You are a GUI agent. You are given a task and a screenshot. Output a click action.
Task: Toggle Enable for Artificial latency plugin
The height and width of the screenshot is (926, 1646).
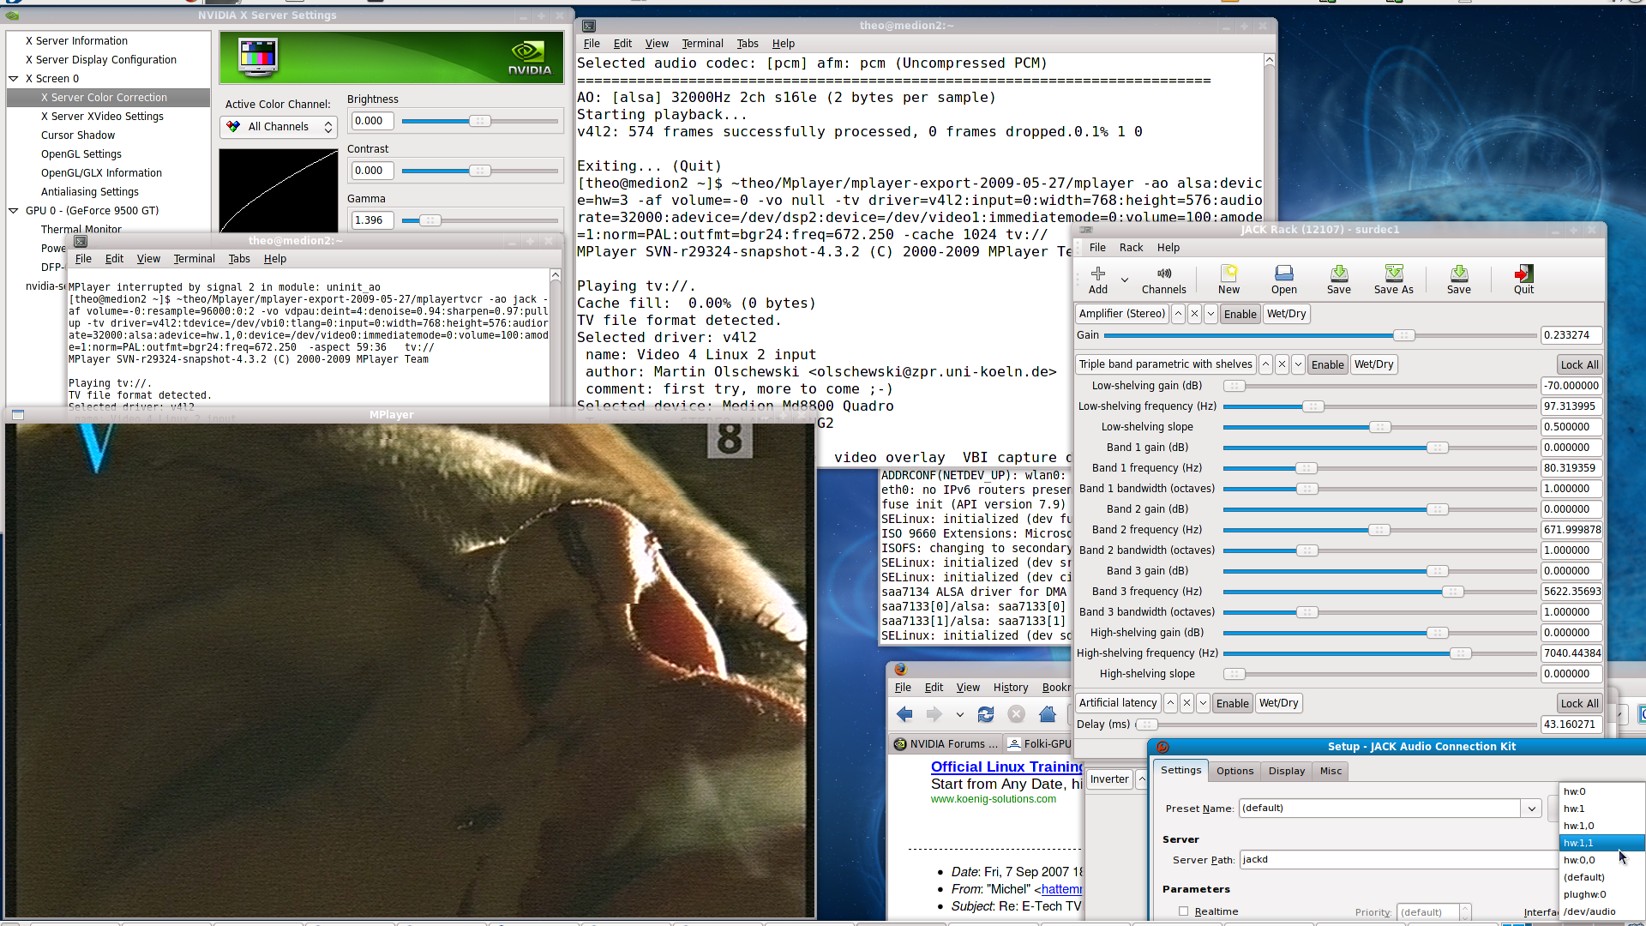[x=1232, y=703]
